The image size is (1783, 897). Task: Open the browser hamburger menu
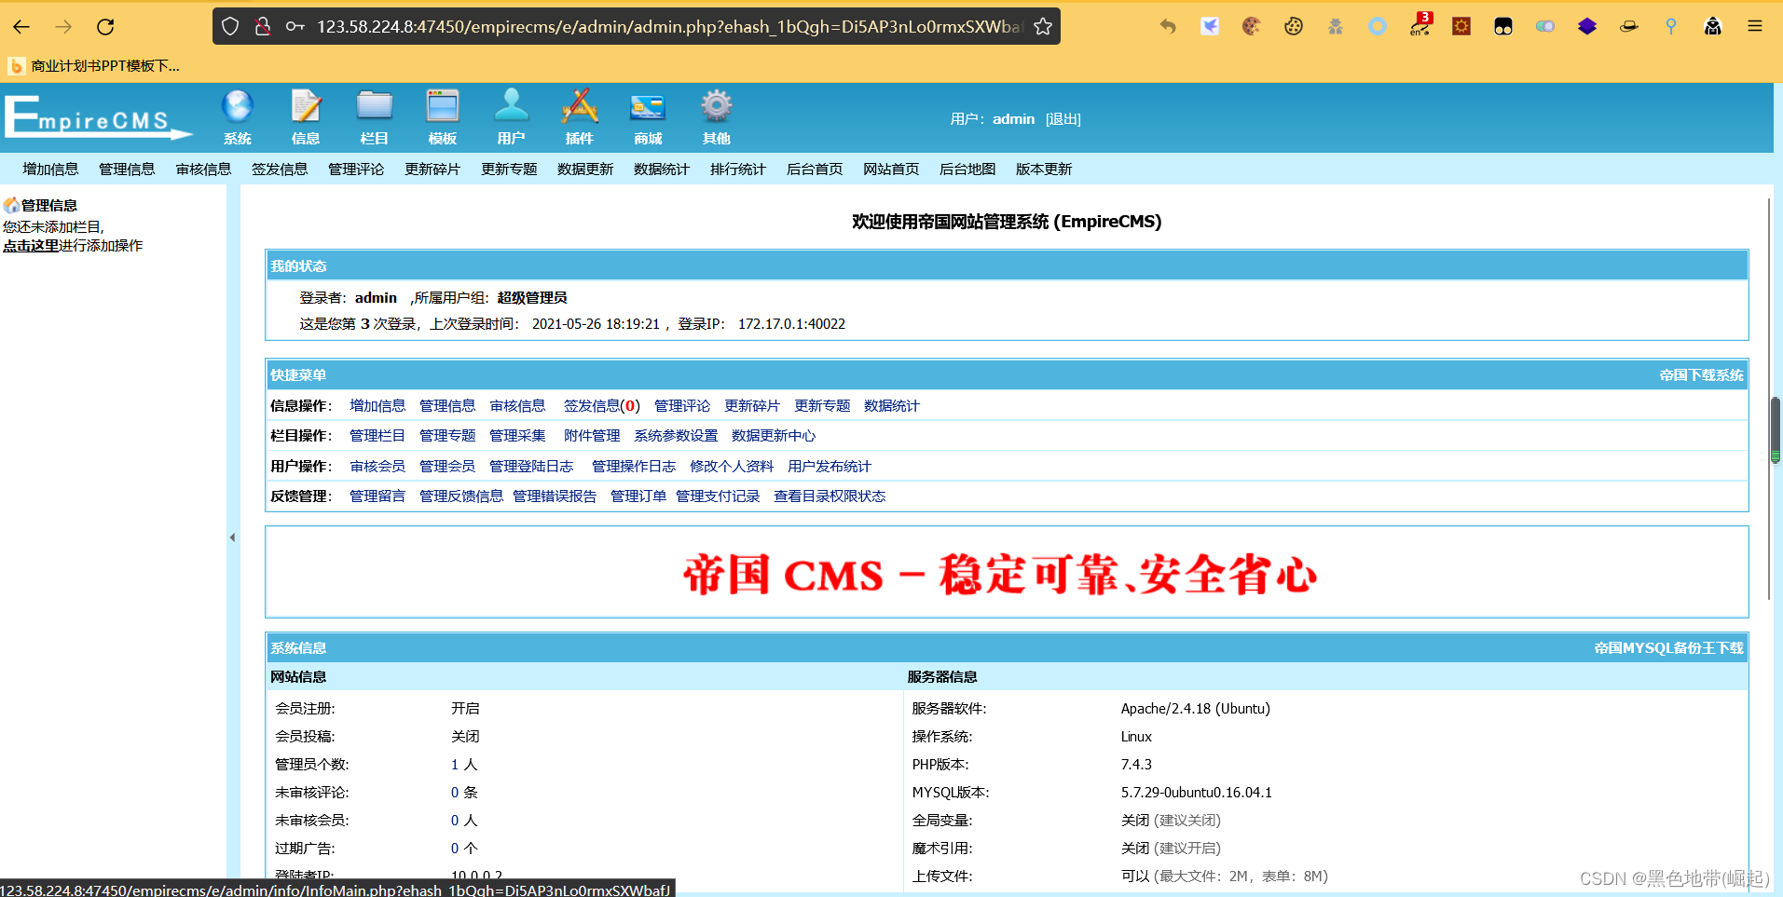point(1756,26)
